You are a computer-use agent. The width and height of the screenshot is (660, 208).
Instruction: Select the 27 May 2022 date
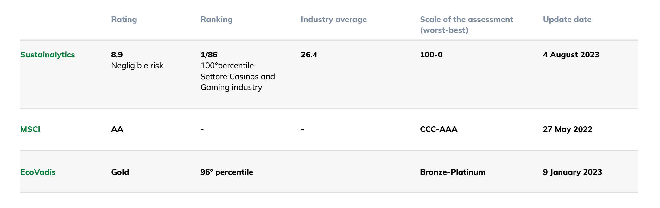568,129
